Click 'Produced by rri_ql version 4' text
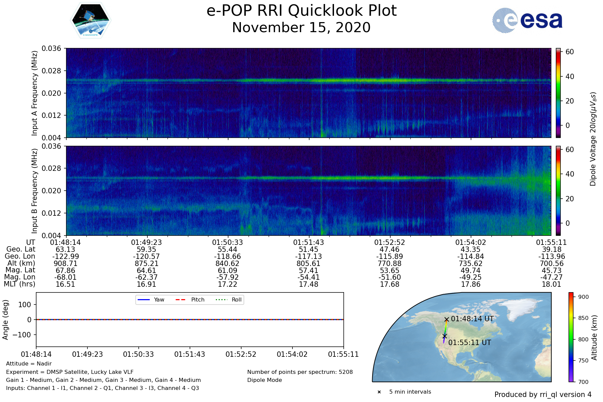 pyautogui.click(x=543, y=395)
